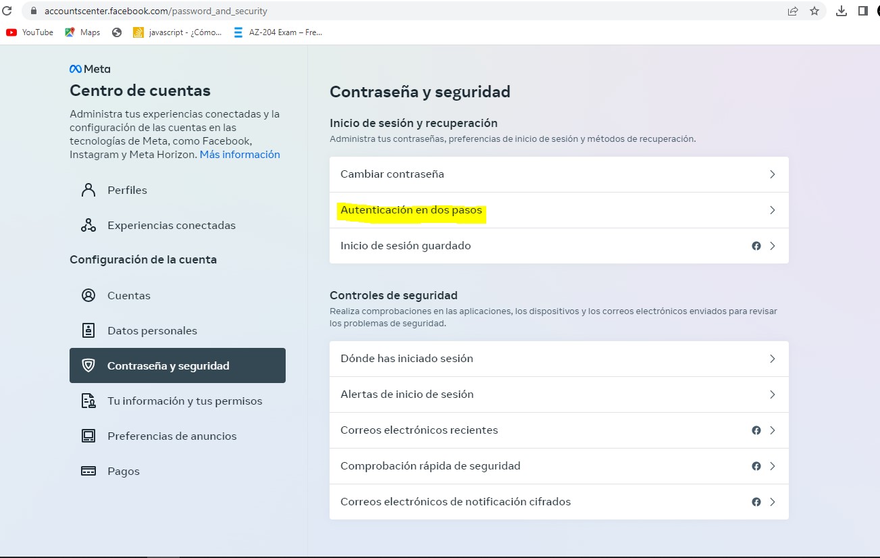The width and height of the screenshot is (880, 558).
Task: Click the padlock site info icon
Action: pos(34,11)
